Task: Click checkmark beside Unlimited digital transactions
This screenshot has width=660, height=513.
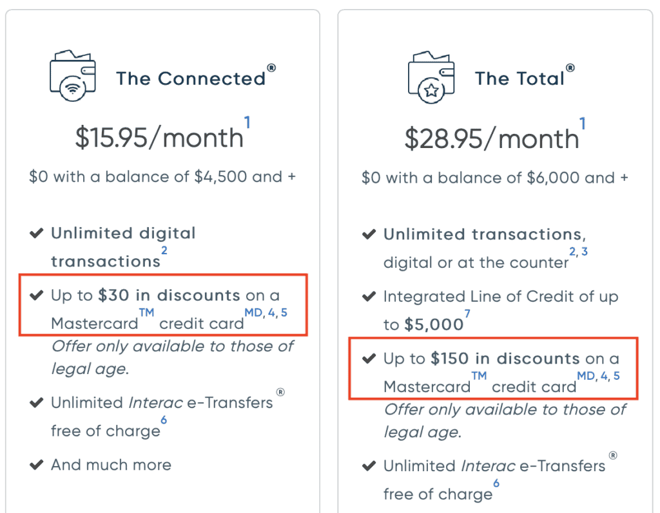Action: click(x=37, y=233)
